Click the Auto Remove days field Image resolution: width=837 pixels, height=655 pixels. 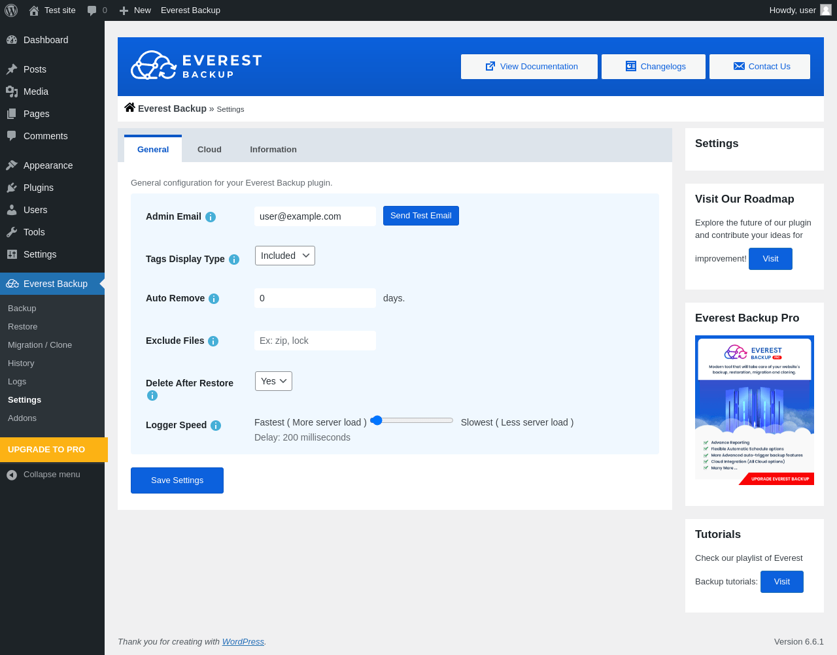[x=315, y=298]
